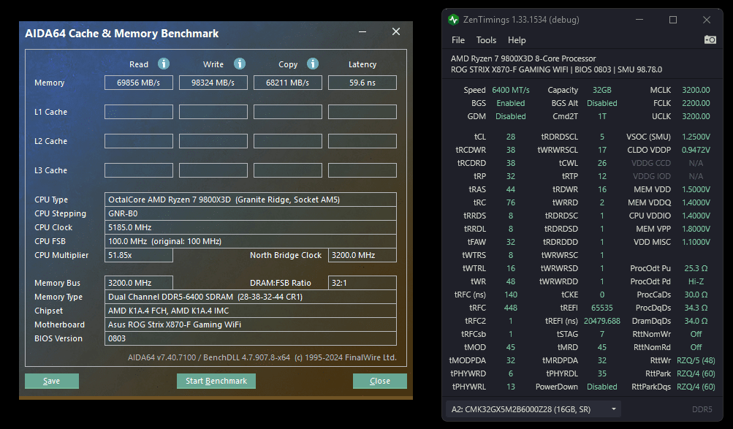This screenshot has height=429, width=733.
Task: Click the ZenTimings app logo icon
Action: 453,20
